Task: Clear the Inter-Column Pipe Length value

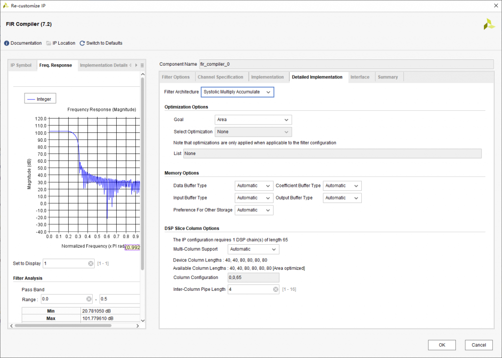Action: point(276,289)
